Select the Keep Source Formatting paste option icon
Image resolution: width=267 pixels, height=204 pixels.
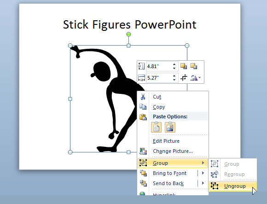click(157, 127)
